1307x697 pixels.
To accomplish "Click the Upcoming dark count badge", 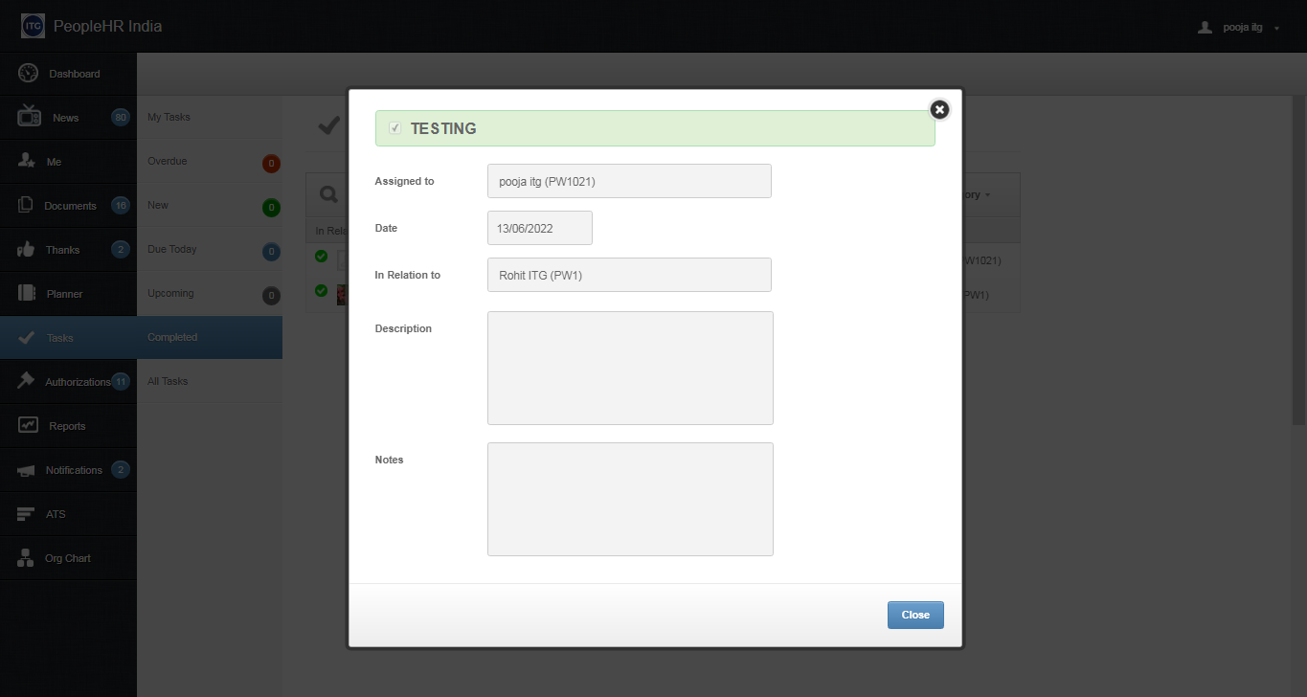I will (x=272, y=296).
